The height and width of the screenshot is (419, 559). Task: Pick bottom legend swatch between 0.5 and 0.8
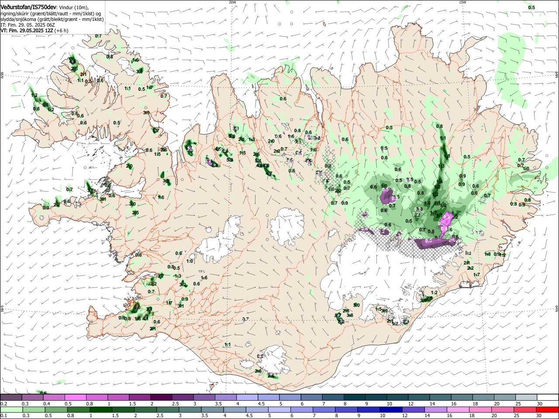pos(56,409)
